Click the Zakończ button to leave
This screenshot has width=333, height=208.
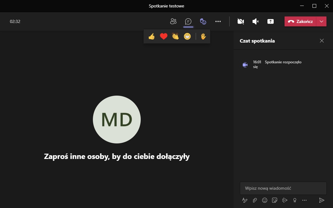300,21
